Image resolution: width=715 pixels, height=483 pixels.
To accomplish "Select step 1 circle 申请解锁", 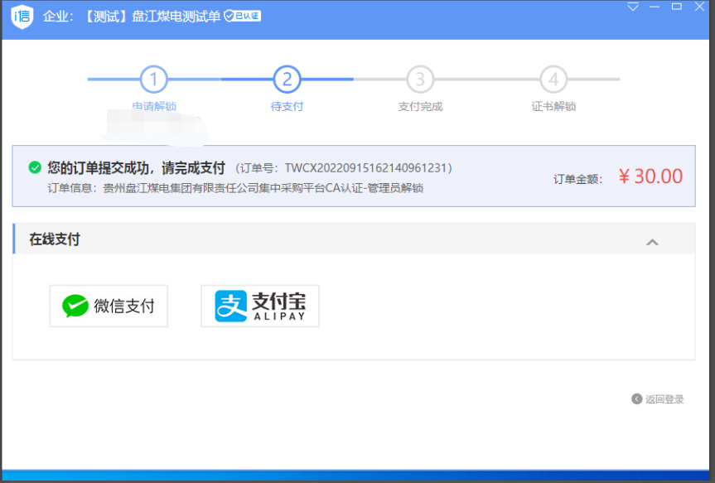I will 154,80.
